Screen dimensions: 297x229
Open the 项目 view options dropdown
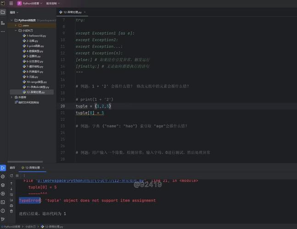[x=14, y=12]
